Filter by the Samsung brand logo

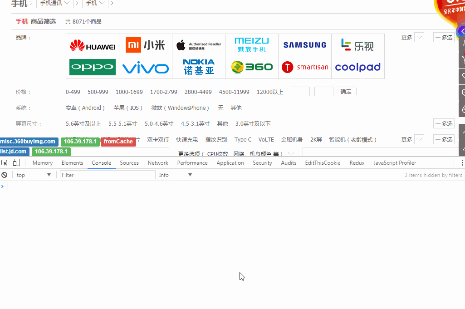[305, 45]
